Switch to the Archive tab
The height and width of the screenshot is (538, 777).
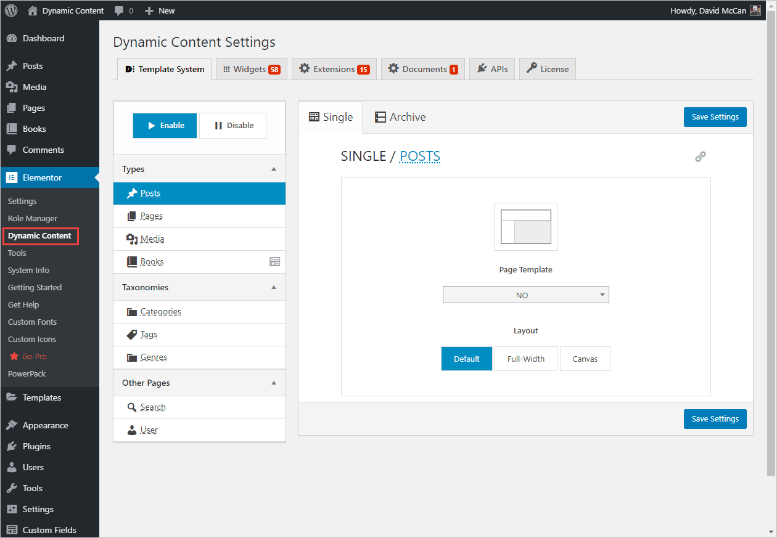[400, 117]
